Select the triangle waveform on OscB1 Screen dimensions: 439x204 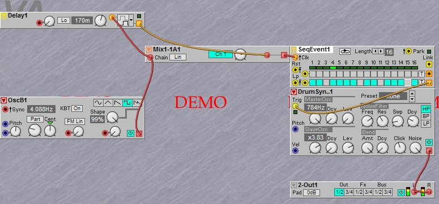(x=108, y=103)
